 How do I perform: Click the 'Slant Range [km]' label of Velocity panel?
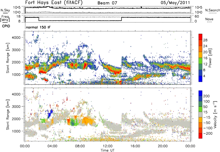[x=8, y=115]
